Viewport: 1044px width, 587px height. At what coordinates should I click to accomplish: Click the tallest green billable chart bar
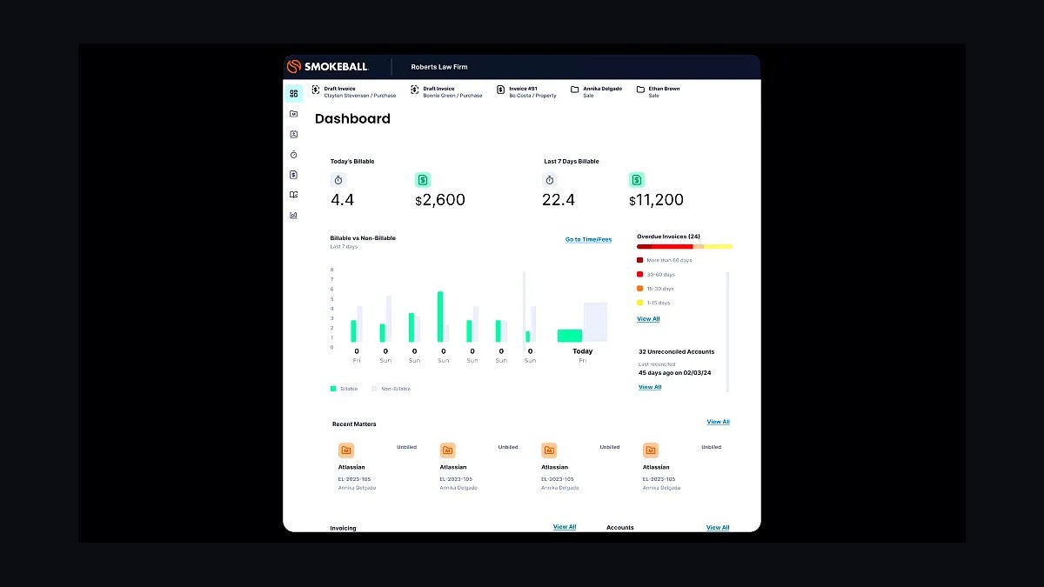pos(440,317)
